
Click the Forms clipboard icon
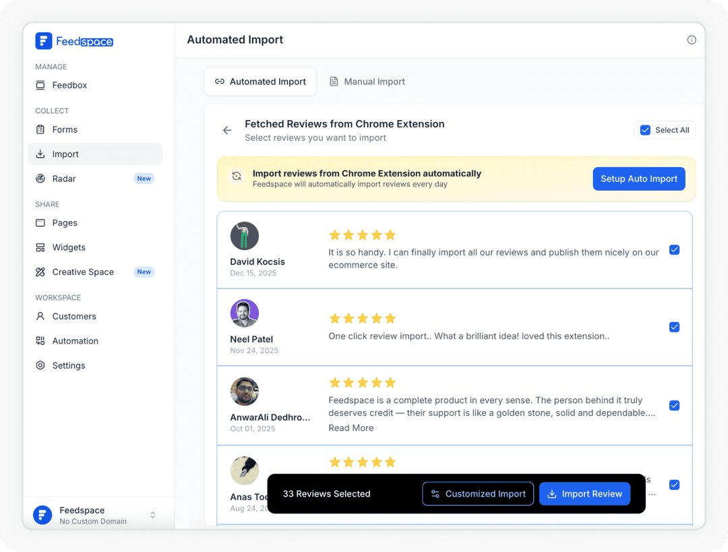(40, 129)
